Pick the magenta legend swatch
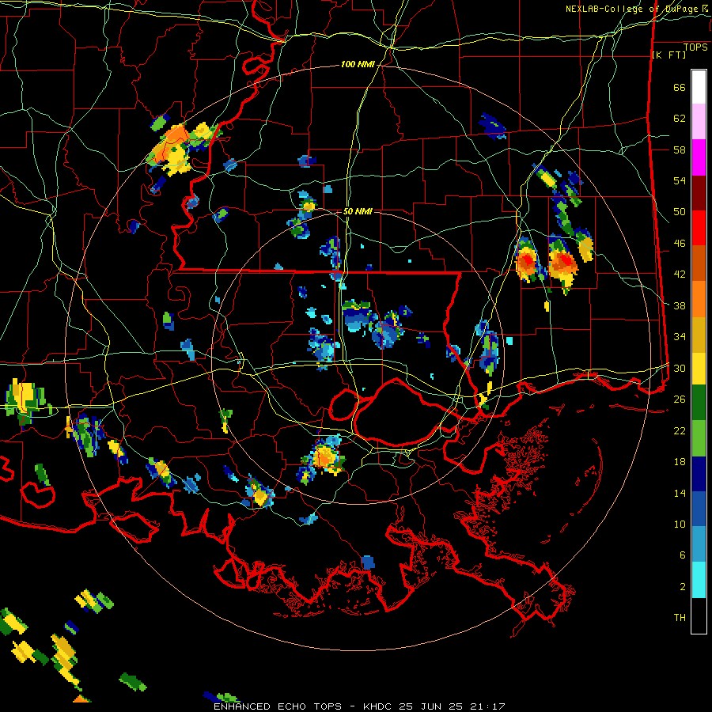Image resolution: width=712 pixels, height=712 pixels. point(699,157)
